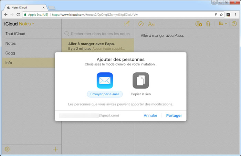Create a new note with compose icon
Viewport: 241px width, 156px height.
(x=127, y=24)
